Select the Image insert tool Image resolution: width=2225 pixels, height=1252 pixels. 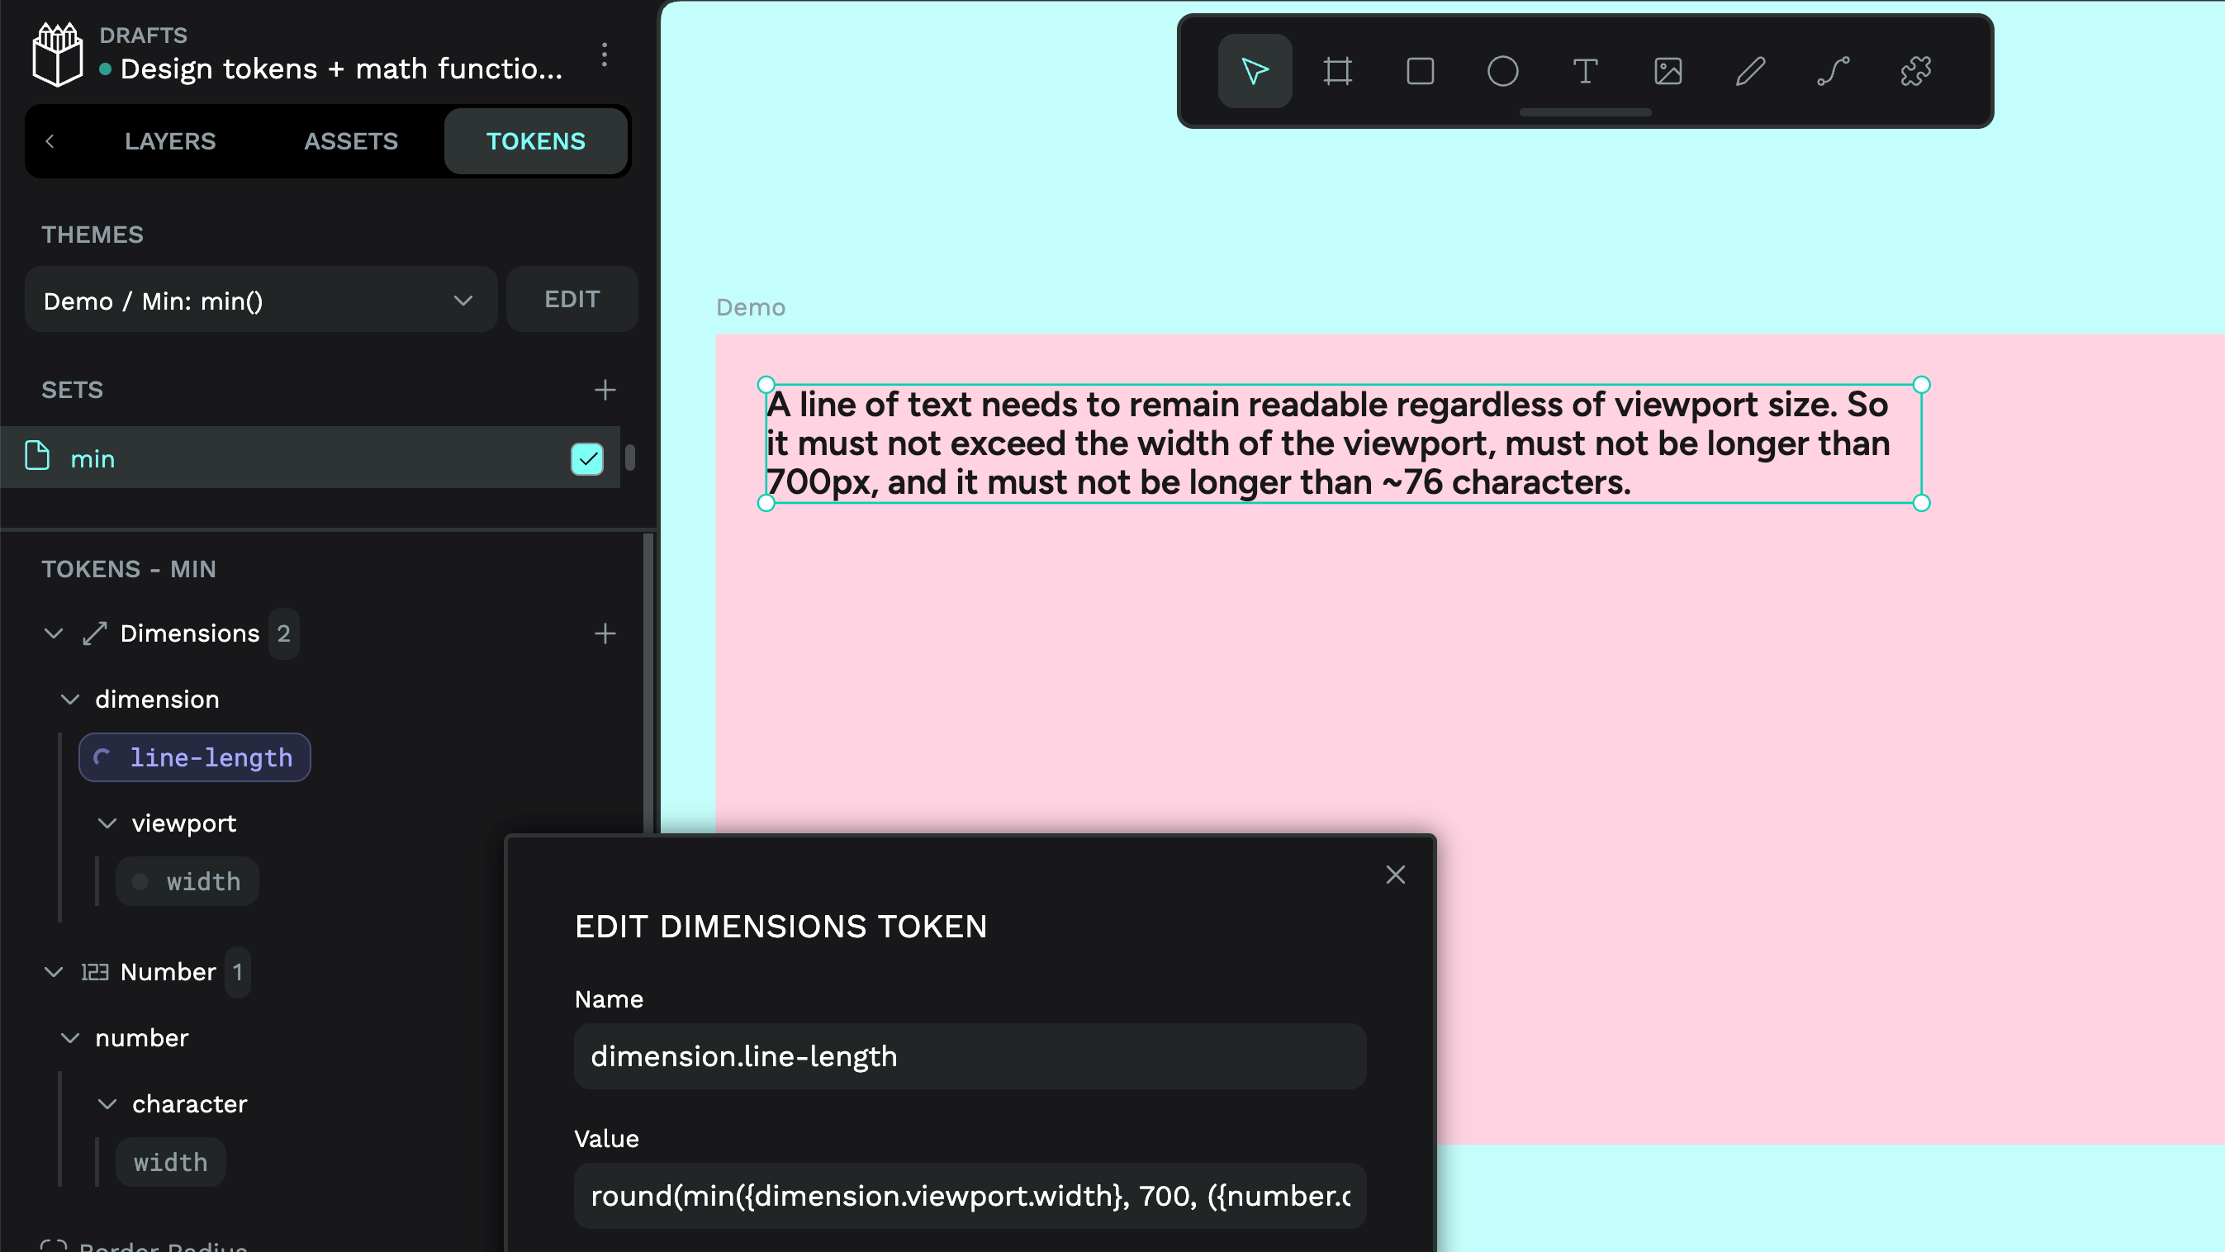click(1668, 71)
